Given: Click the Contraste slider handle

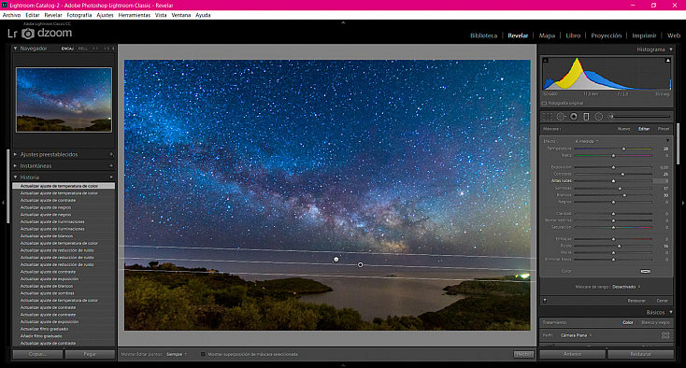Looking at the screenshot, I should 622,174.
